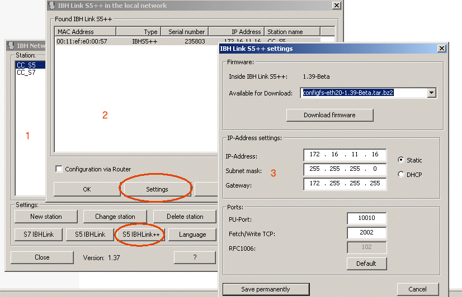Reset ports with the Default button
462x297 pixels.
(366, 264)
